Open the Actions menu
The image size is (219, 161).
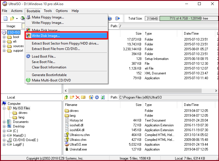click(17, 11)
